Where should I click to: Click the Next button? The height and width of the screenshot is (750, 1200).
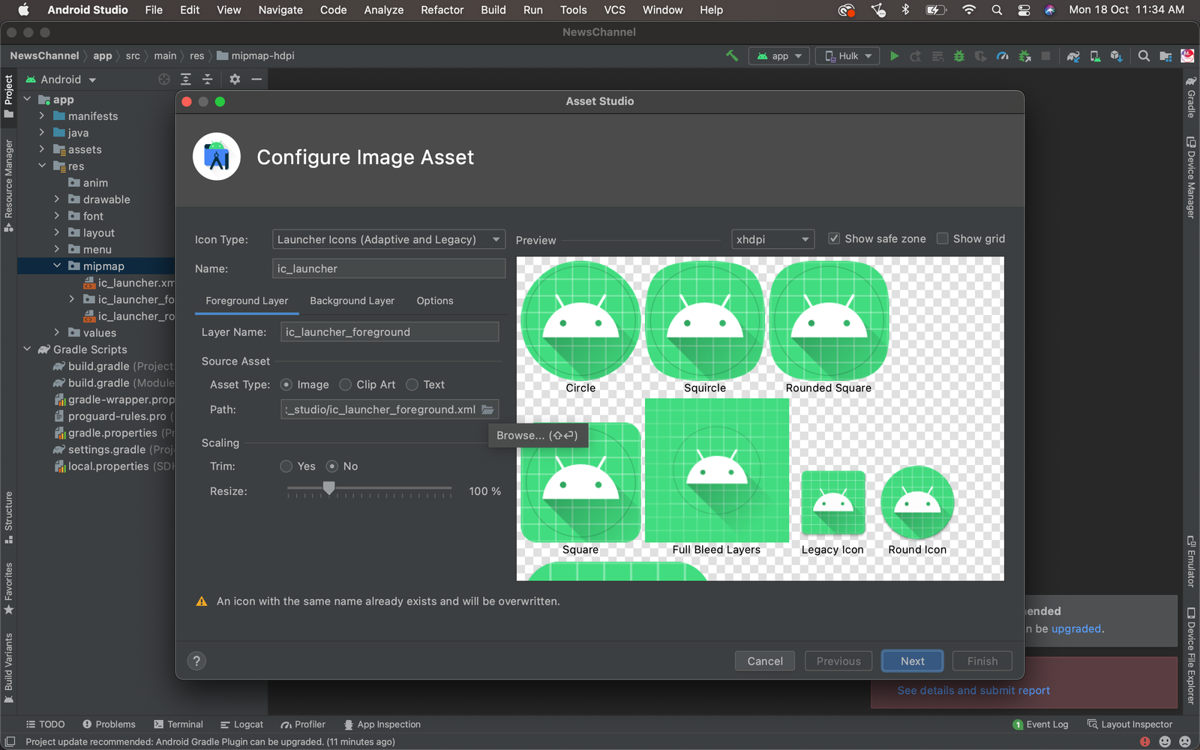pyautogui.click(x=912, y=661)
